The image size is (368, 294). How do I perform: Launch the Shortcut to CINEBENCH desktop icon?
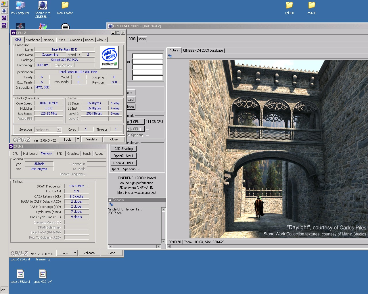[43, 9]
